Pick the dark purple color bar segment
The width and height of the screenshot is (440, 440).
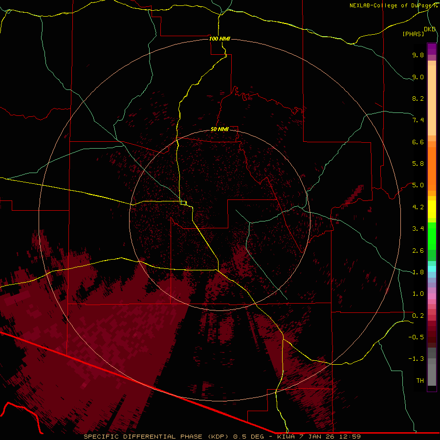432,49
